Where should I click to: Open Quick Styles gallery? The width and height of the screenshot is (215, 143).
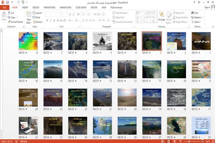pos(169,18)
